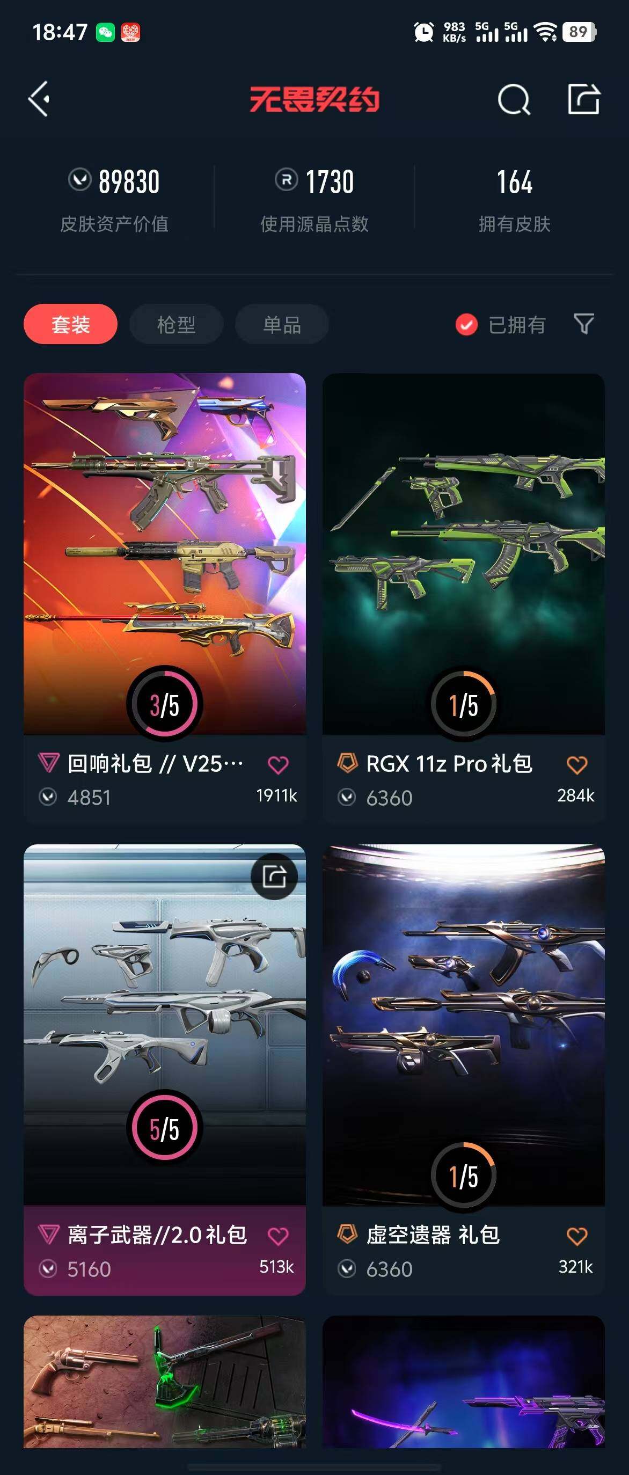Image resolution: width=629 pixels, height=1475 pixels.
Task: Toggle the 已拥有 owned checkbox
Action: point(466,325)
